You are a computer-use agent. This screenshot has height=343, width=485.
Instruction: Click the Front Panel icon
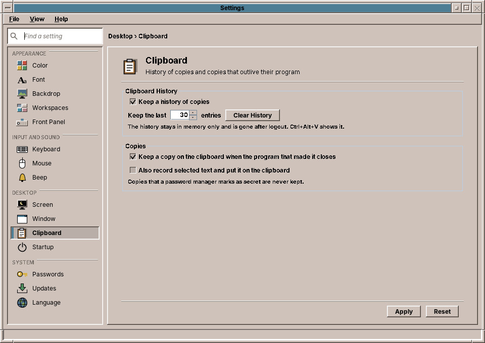point(22,122)
